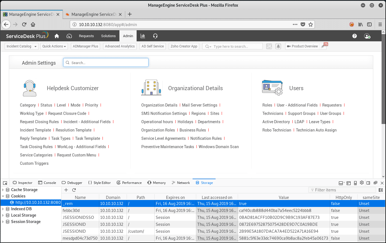The width and height of the screenshot is (386, 243).
Task: Open the Custom Triggers link
Action: coord(34,163)
